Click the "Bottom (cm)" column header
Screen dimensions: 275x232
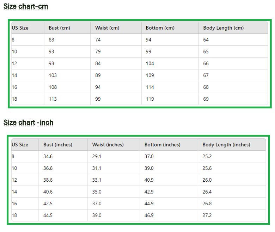160,28
